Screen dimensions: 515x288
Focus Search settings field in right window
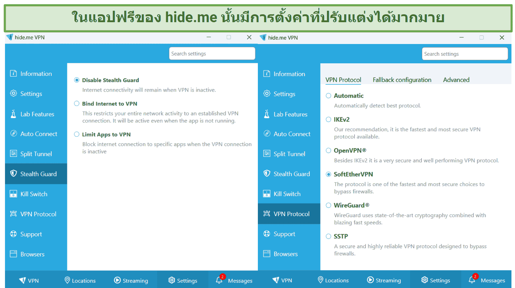pyautogui.click(x=465, y=54)
